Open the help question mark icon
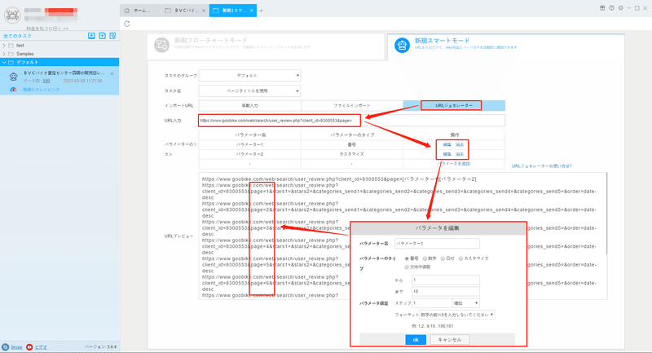 tap(611, 8)
